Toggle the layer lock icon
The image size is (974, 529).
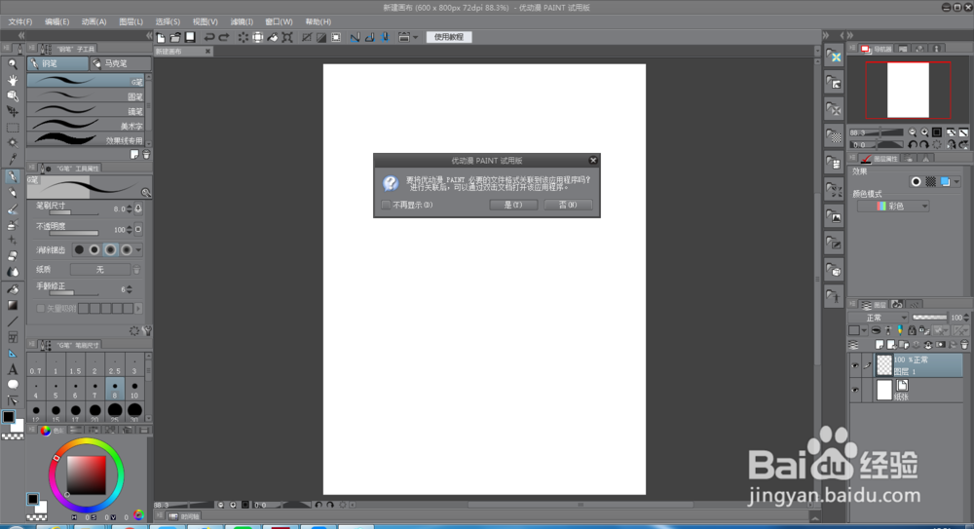point(912,330)
